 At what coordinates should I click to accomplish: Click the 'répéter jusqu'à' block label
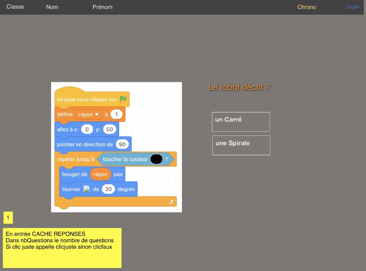[x=75, y=159]
